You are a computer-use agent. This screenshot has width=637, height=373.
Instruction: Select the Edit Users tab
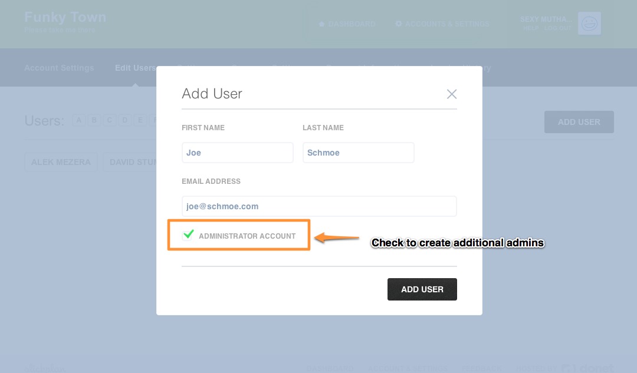tap(135, 68)
